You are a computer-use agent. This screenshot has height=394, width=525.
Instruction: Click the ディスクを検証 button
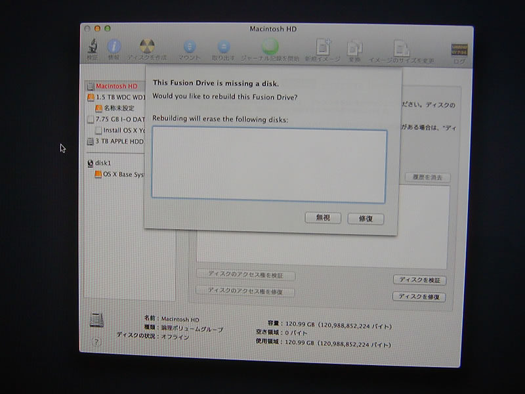(x=419, y=280)
